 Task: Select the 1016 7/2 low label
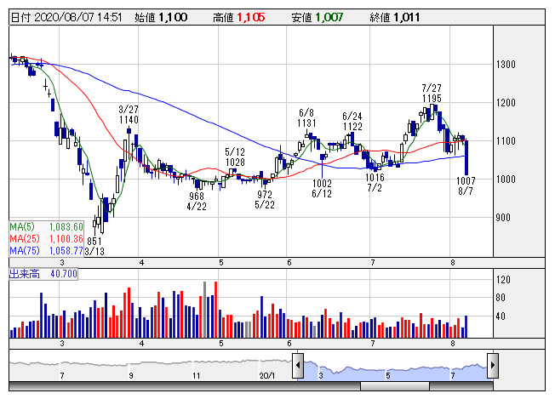click(x=375, y=182)
